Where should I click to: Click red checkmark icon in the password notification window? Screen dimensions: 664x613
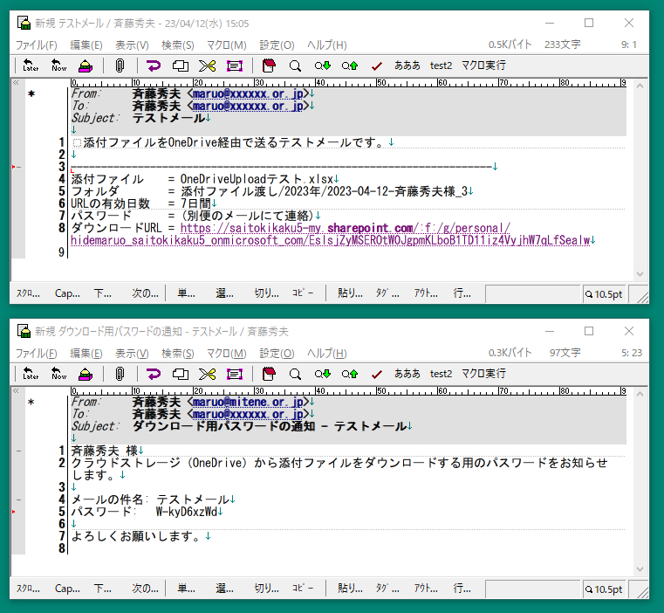click(x=377, y=374)
